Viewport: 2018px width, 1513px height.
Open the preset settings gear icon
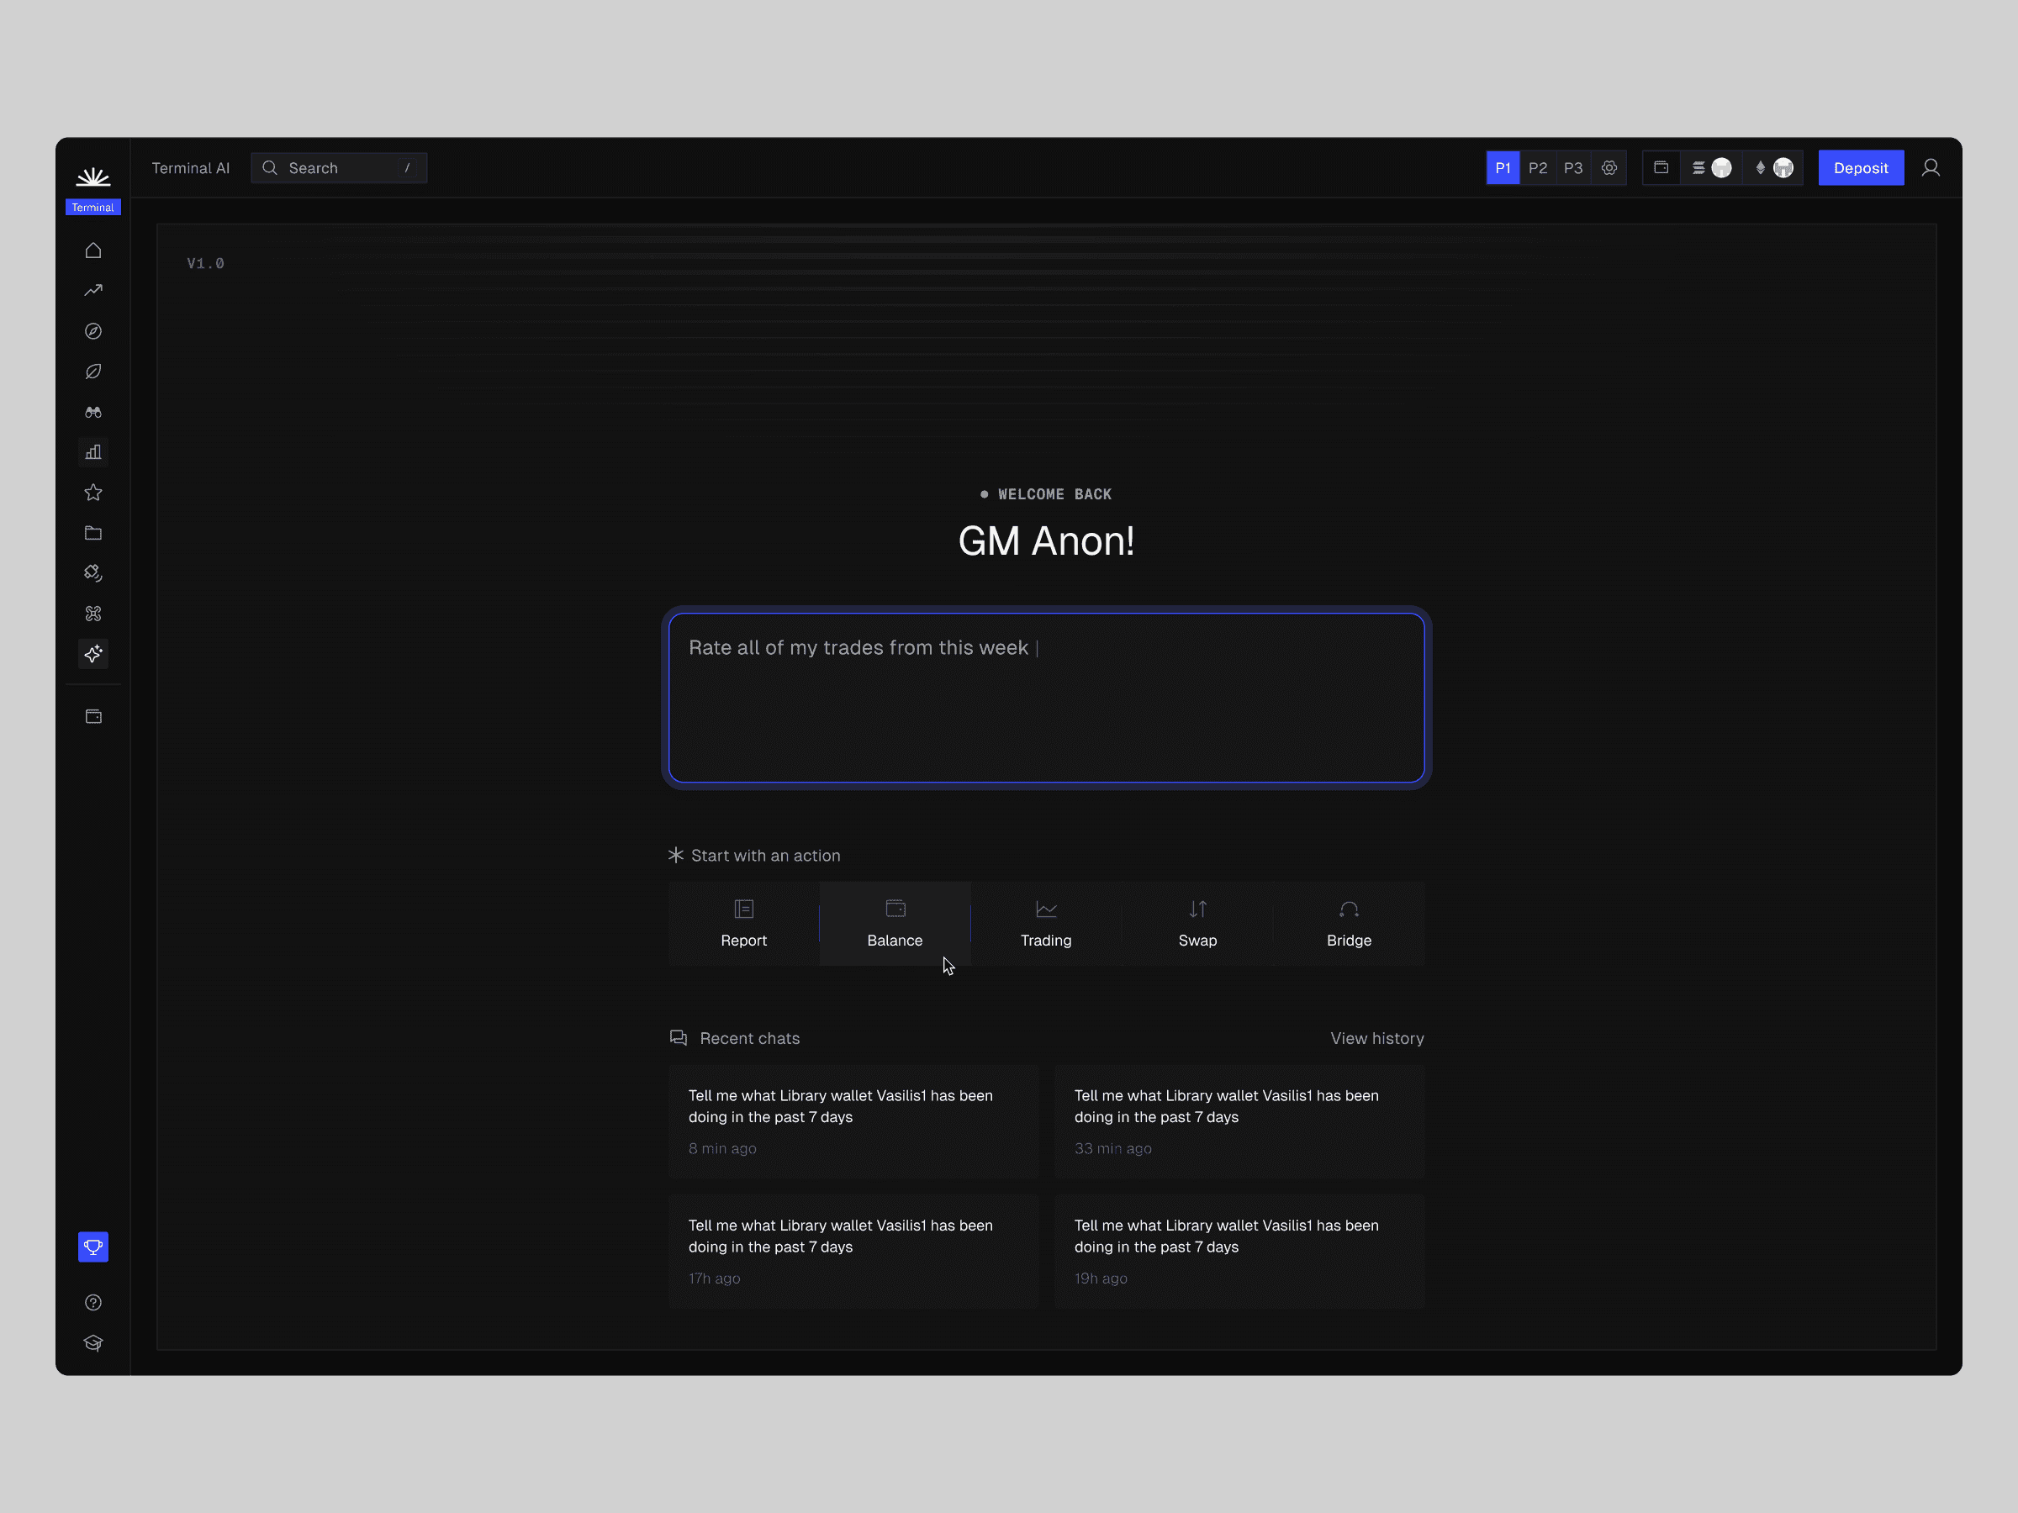1609,168
